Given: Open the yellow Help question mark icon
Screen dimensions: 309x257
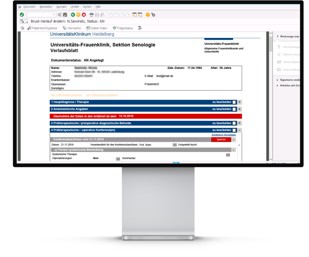Looking at the screenshot, I should point(148,15).
